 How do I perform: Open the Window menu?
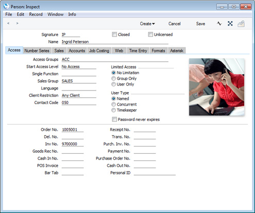pyautogui.click(x=56, y=14)
